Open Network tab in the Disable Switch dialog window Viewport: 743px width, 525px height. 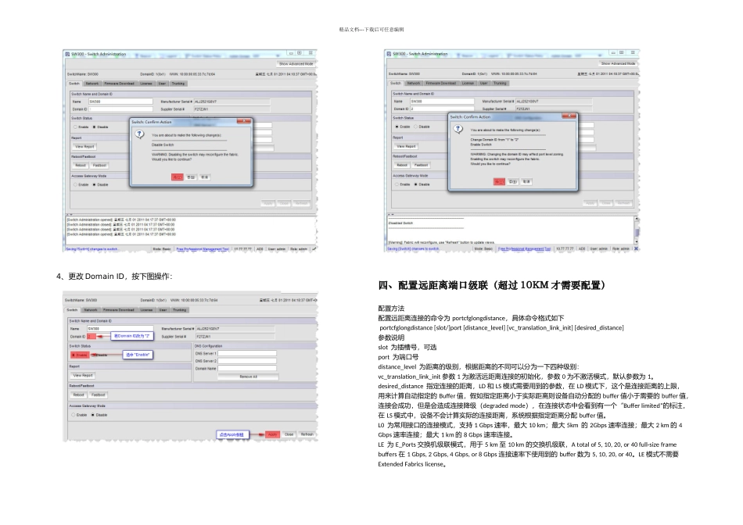click(x=92, y=84)
